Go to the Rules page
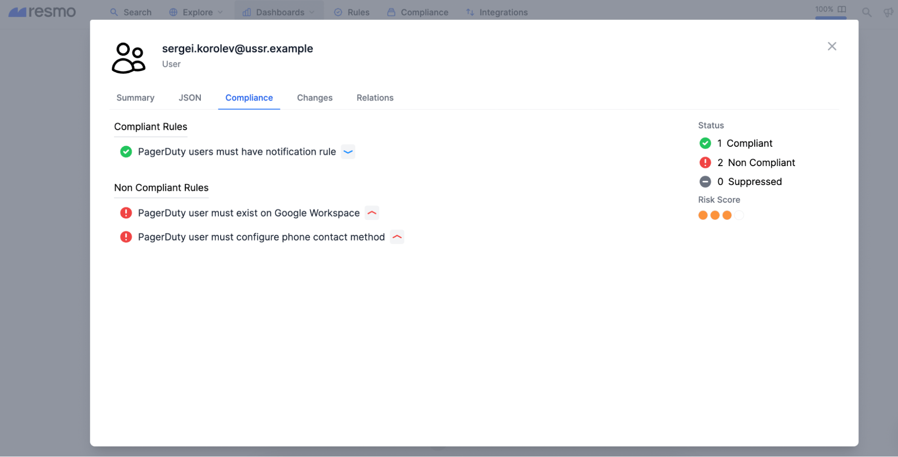The width and height of the screenshot is (898, 457). (x=352, y=12)
